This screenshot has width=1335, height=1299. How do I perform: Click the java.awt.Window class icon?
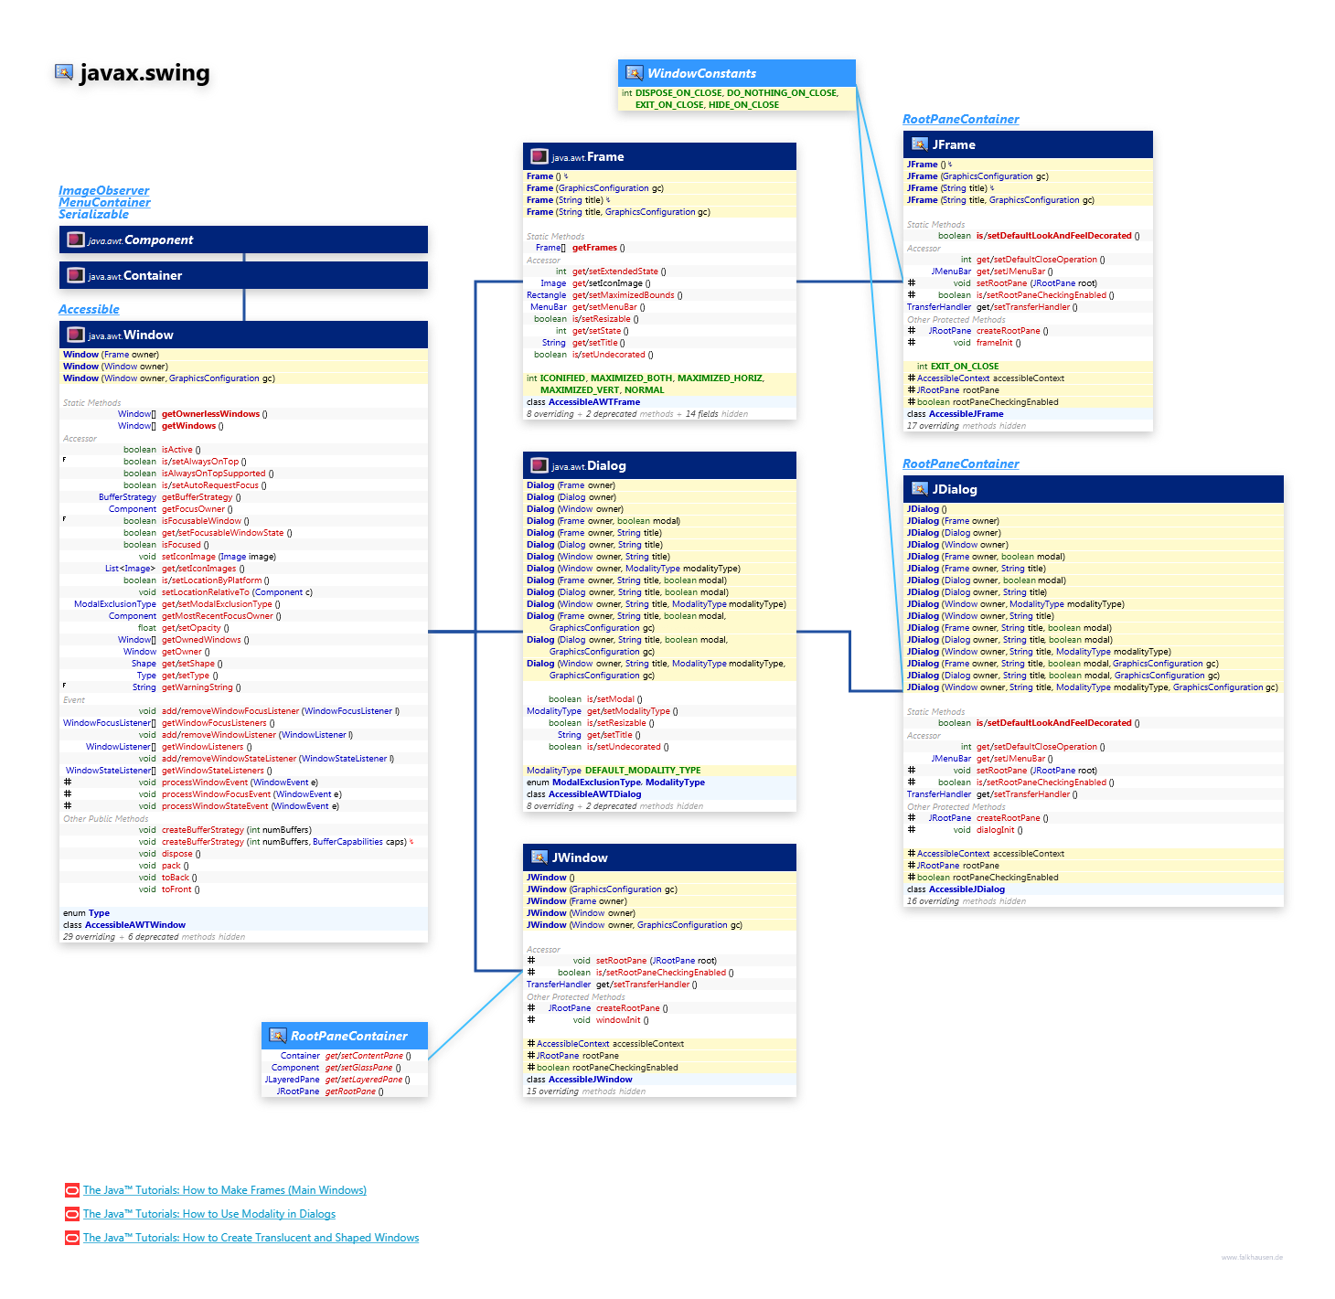point(76,335)
